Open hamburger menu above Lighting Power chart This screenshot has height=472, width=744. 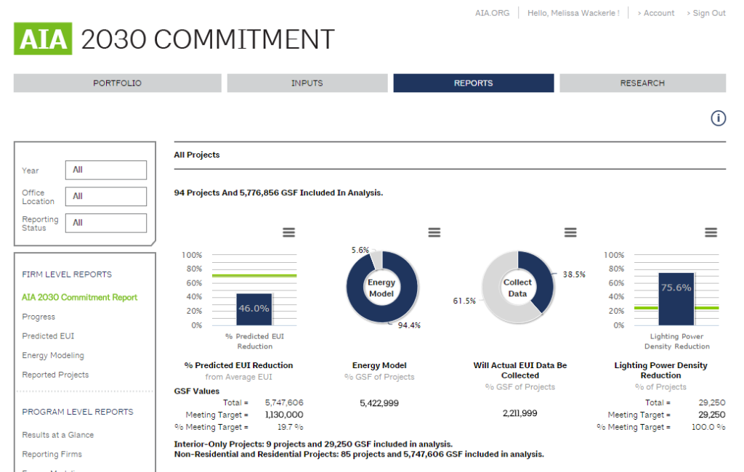[x=711, y=232]
